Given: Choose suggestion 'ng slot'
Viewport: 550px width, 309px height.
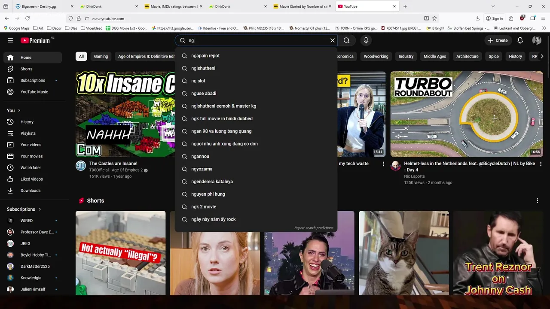Looking at the screenshot, I should pyautogui.click(x=256, y=81).
